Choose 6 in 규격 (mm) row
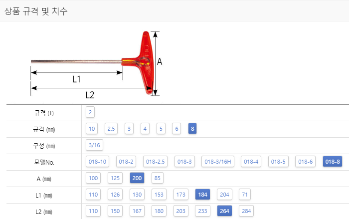Image resolution: width=349 pixels, height=219 pixels. click(x=176, y=129)
